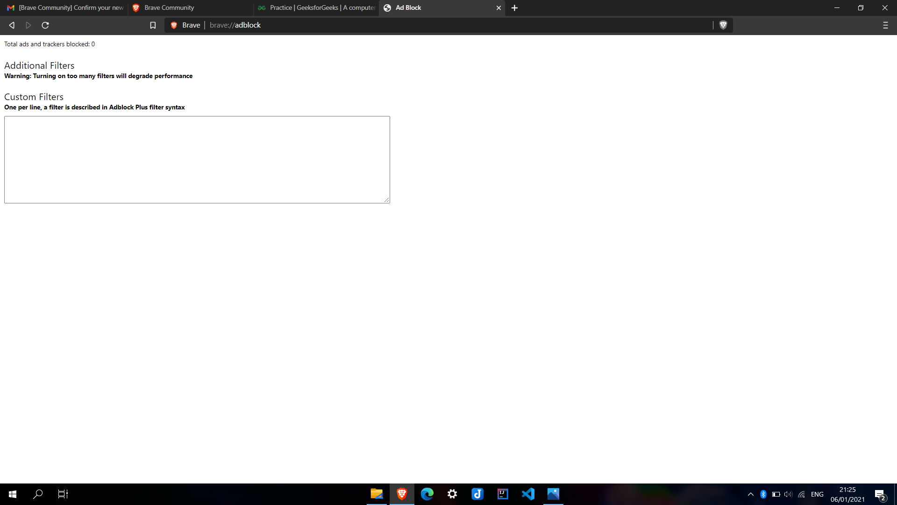This screenshot has width=897, height=505.
Task: Open File Explorer from the taskbar
Action: [x=377, y=494]
